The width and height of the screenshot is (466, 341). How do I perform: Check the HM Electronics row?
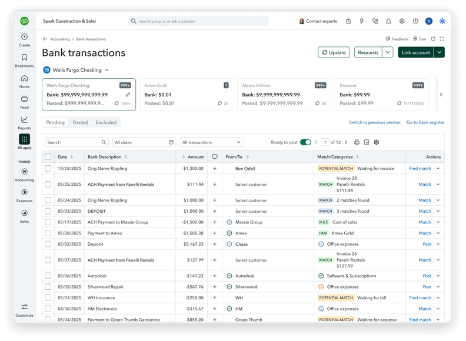point(48,309)
